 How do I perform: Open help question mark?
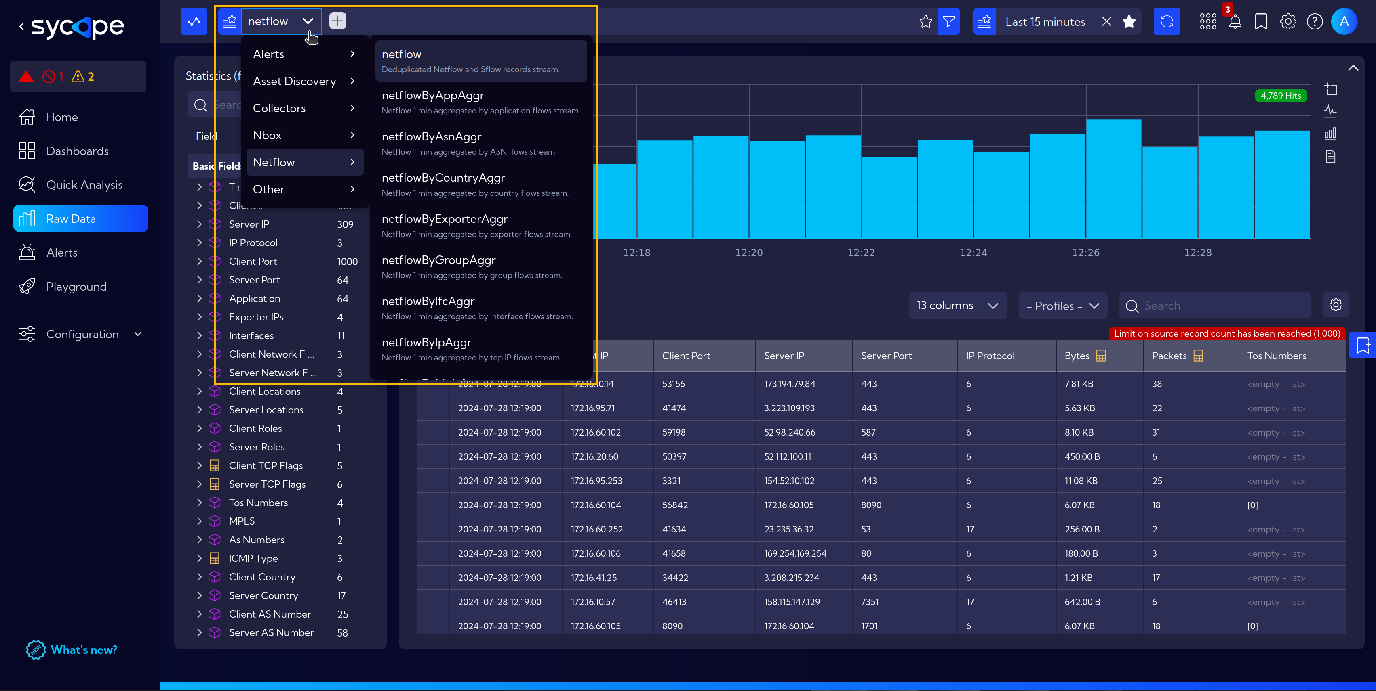tap(1315, 21)
